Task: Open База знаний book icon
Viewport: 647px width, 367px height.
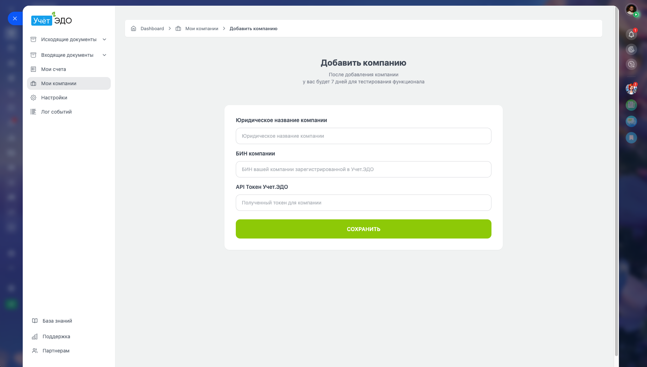Action: pos(35,321)
